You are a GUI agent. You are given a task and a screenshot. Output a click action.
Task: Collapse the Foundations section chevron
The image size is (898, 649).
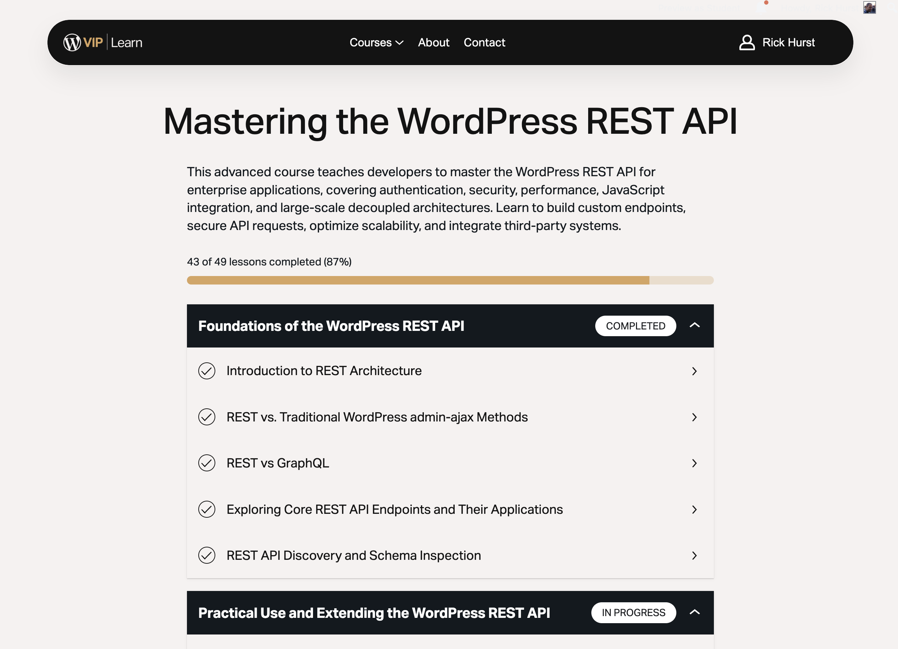coord(695,325)
